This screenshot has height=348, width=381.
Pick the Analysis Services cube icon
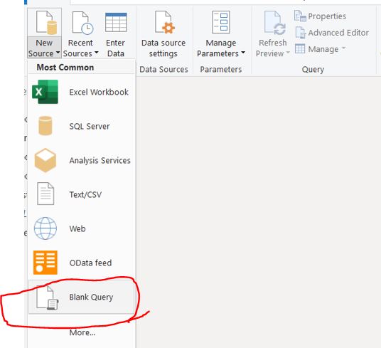[x=45, y=160]
